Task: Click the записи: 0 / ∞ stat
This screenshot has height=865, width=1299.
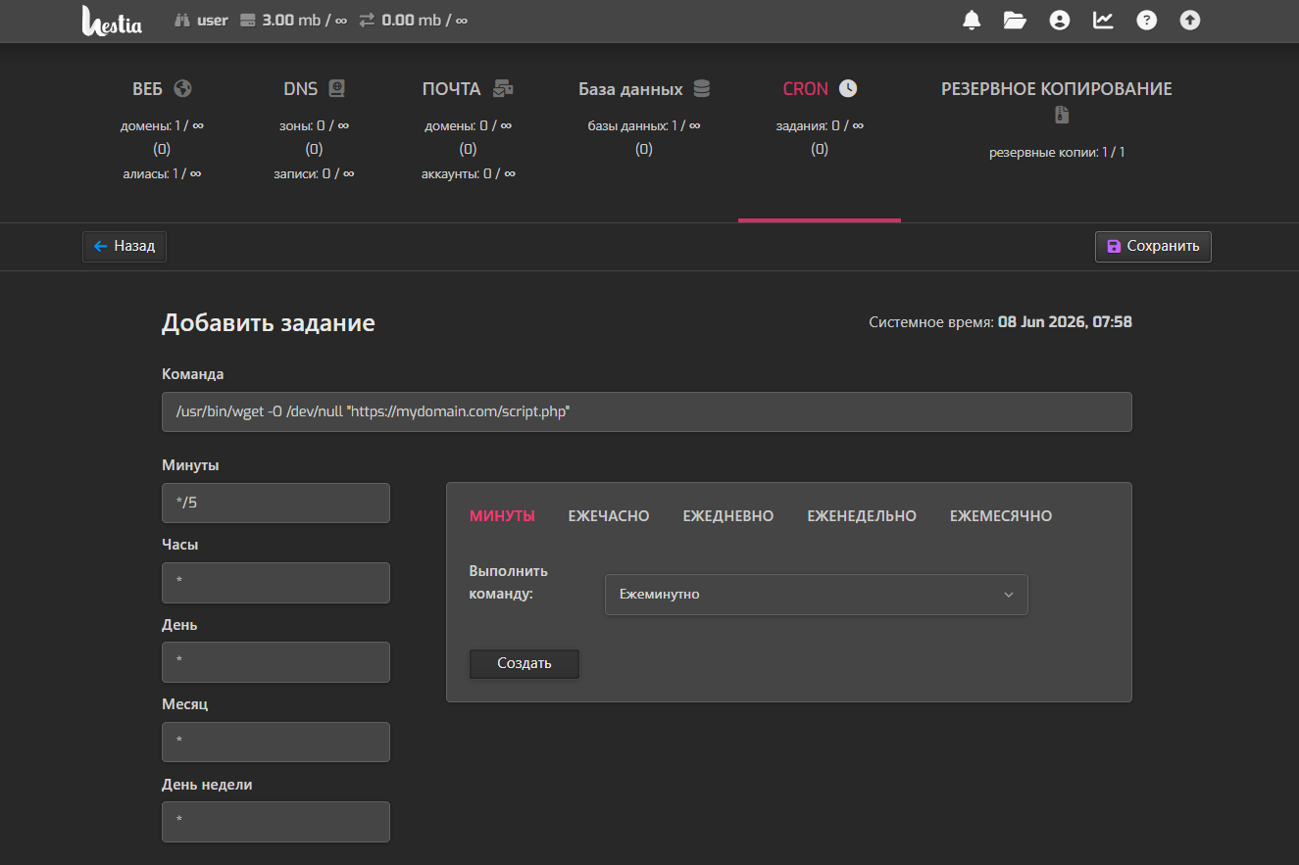Action: click(314, 173)
